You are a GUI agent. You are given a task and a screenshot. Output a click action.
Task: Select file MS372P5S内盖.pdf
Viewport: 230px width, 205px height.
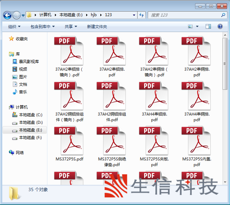click(x=197, y=146)
